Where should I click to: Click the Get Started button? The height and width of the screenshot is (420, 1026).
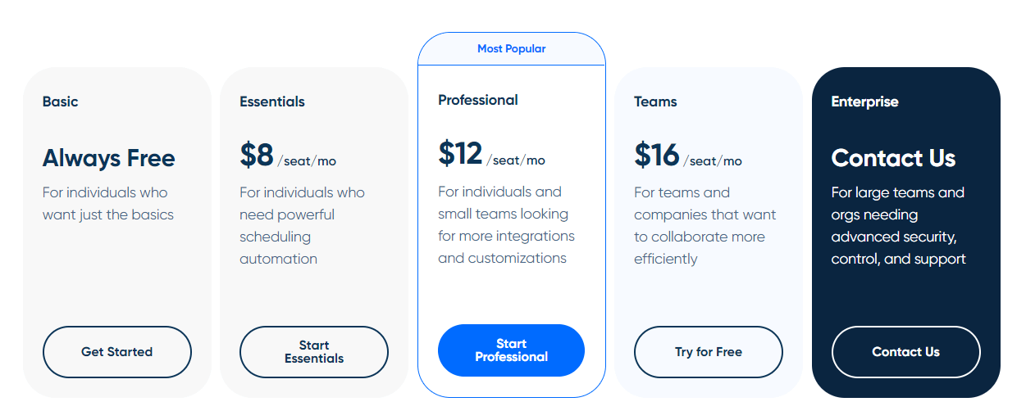tap(116, 352)
